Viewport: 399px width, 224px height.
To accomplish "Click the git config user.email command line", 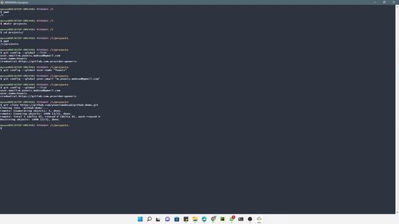I will click(50, 79).
